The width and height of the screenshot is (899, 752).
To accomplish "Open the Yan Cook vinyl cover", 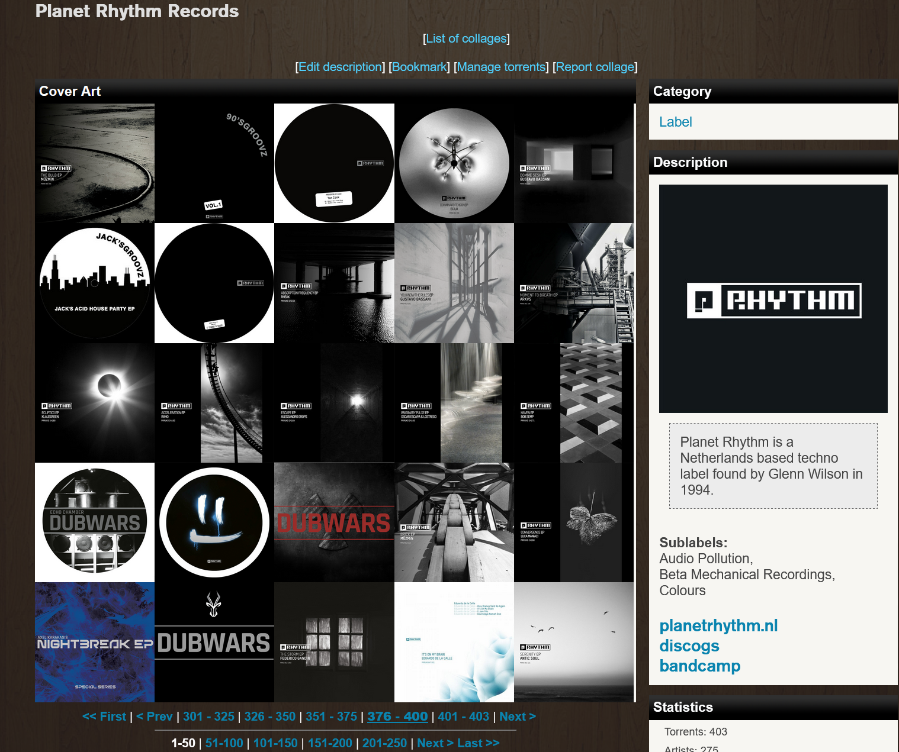I will click(334, 163).
